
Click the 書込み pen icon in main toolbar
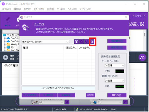[8, 20]
